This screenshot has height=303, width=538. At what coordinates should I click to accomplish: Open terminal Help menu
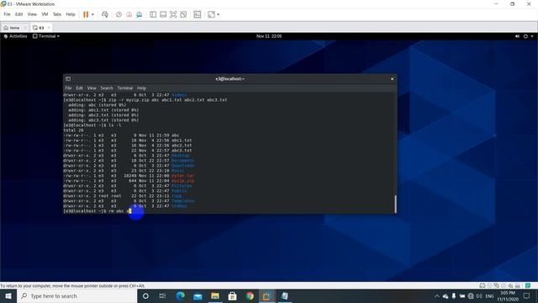141,88
